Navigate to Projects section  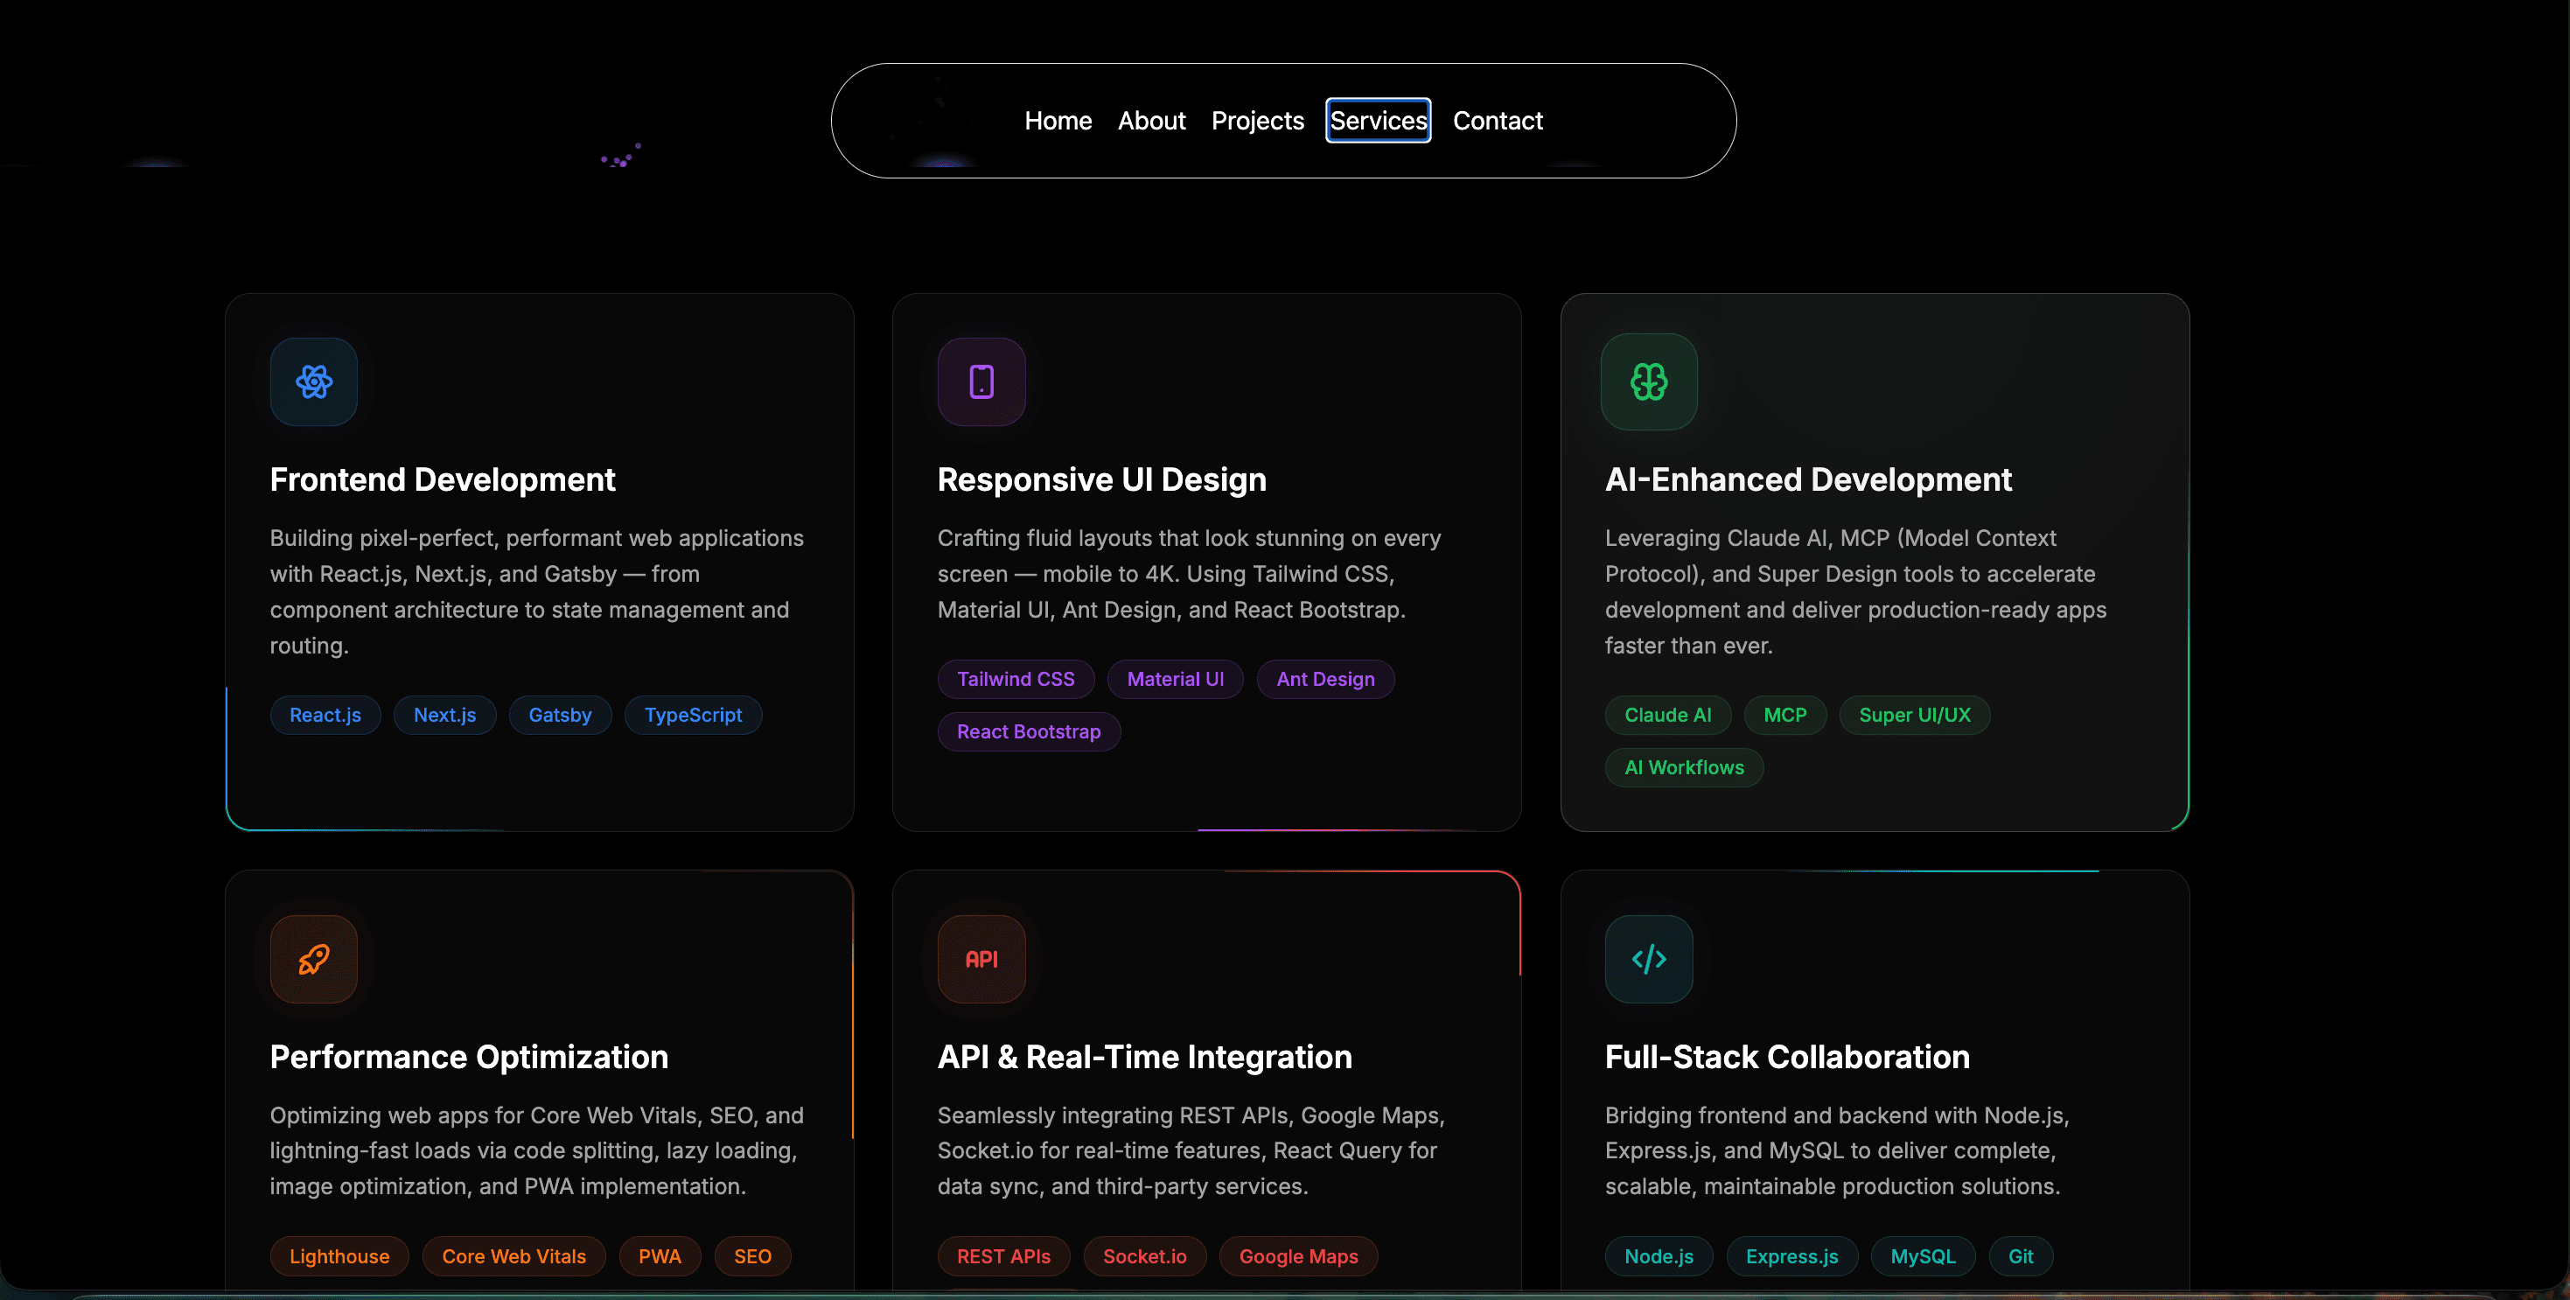point(1257,121)
